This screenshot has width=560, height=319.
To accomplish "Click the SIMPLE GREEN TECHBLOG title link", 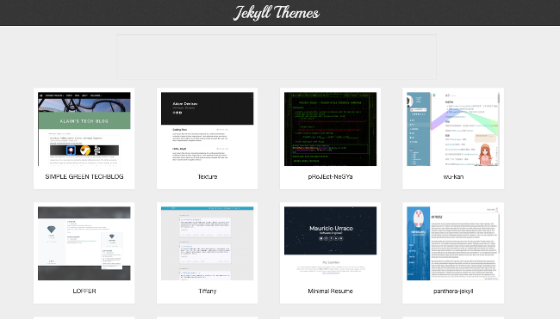I will (x=84, y=176).
